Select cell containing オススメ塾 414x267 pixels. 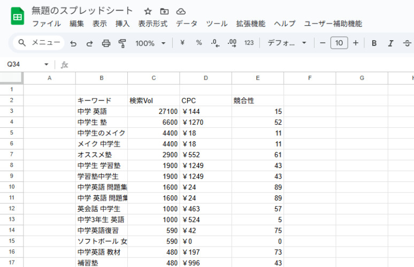click(x=102, y=155)
